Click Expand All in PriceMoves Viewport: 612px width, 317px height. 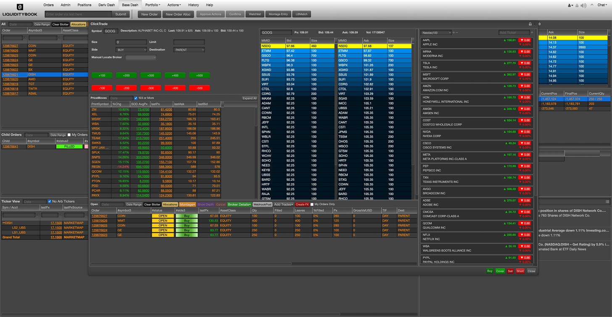click(x=250, y=98)
